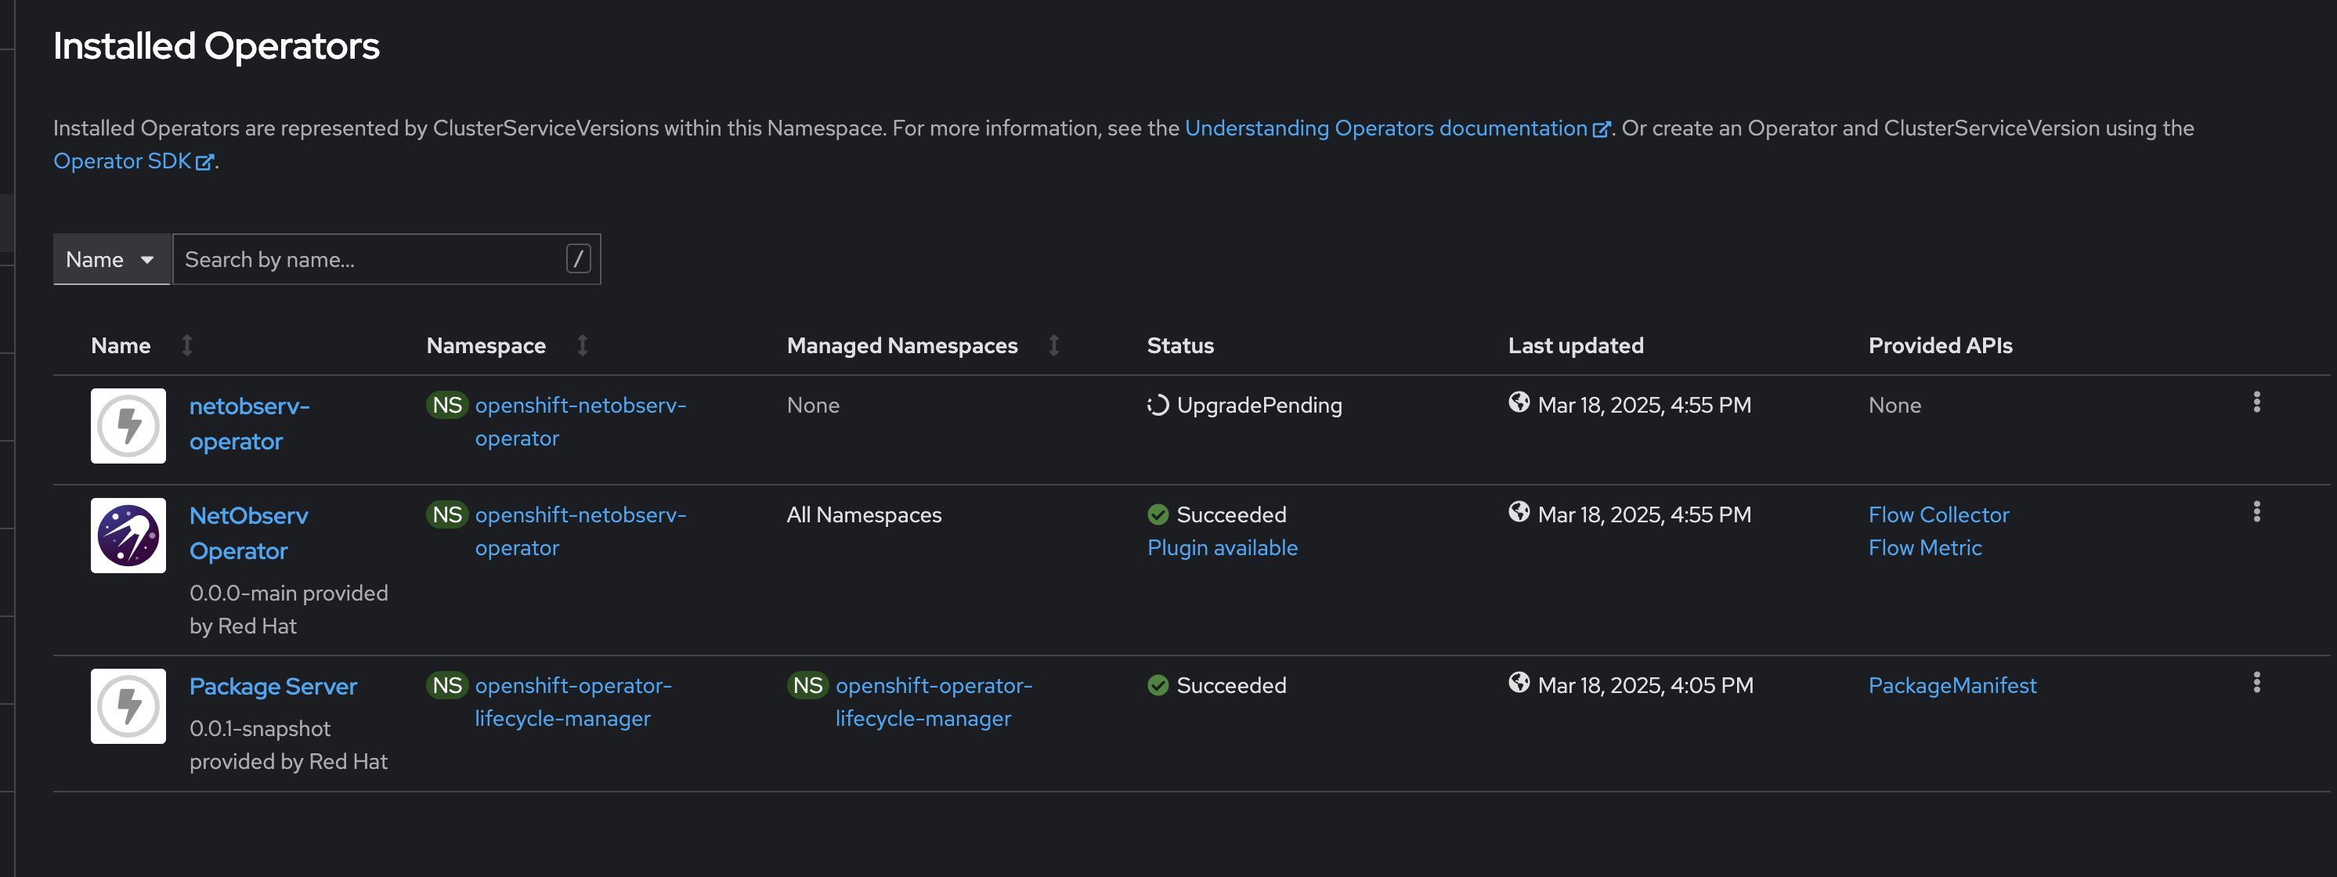
Task: Open kebab menu for NetObserv Operator row
Action: (x=2256, y=511)
